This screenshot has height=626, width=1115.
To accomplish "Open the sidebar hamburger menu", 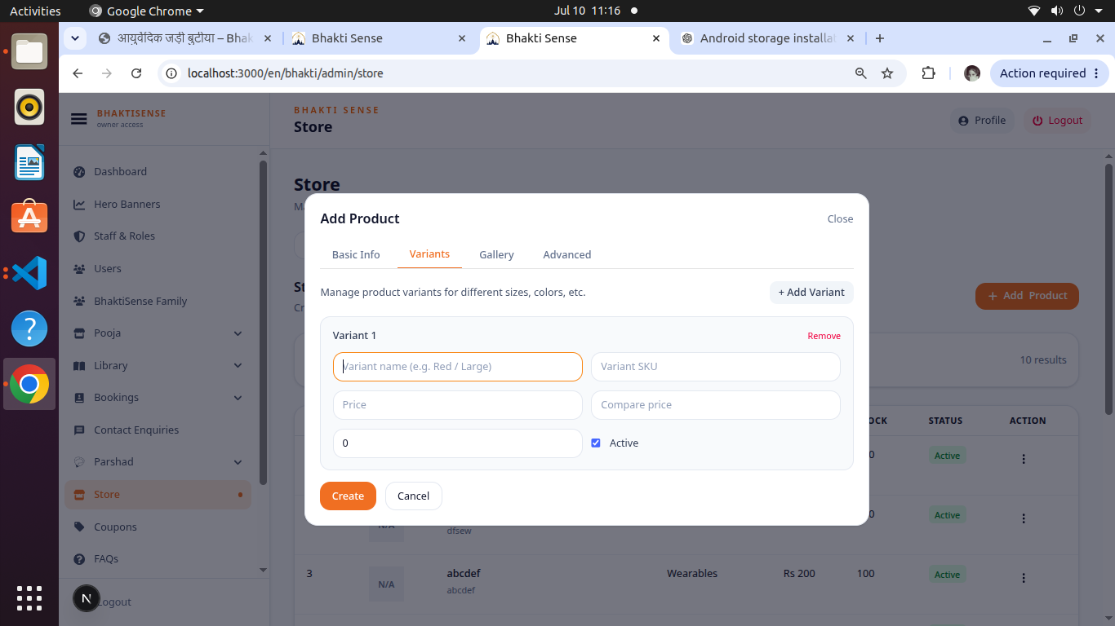I will (78, 119).
